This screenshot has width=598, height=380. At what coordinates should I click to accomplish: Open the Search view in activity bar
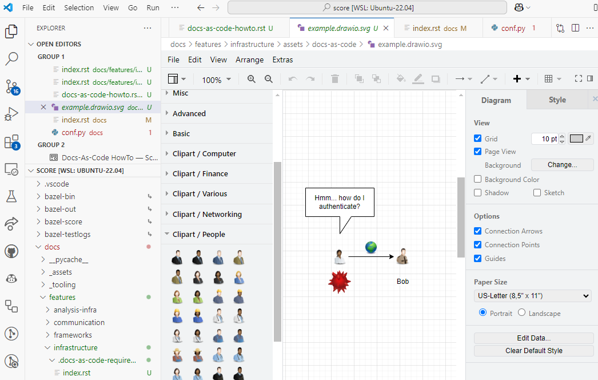click(x=11, y=58)
